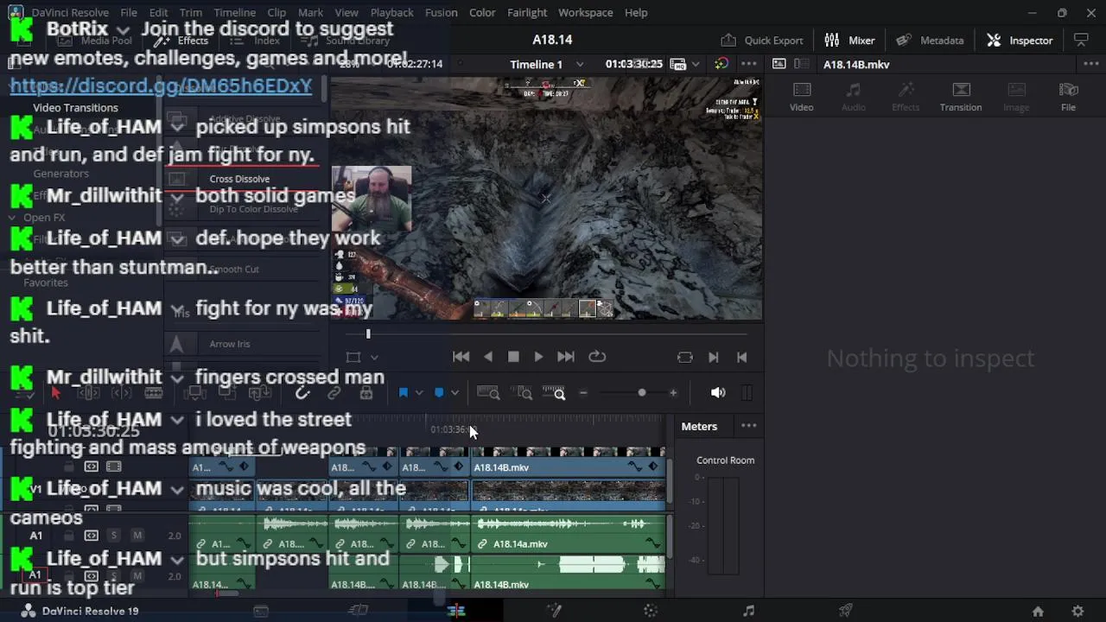
Task: Play forward in viewer
Action: point(538,357)
